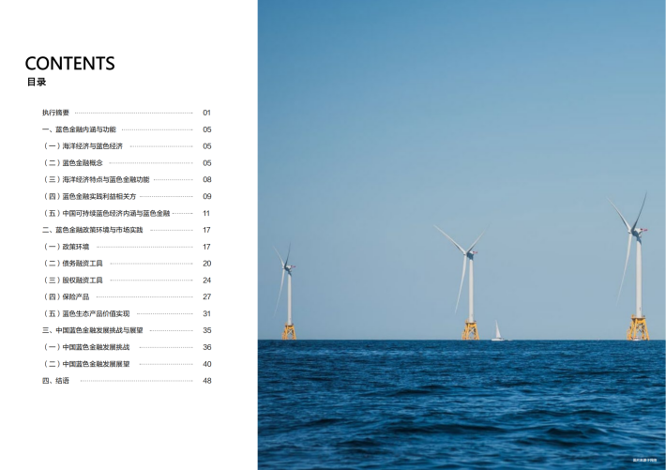Click the sailboat in the ocean photo
666x470 pixels.
click(498, 331)
